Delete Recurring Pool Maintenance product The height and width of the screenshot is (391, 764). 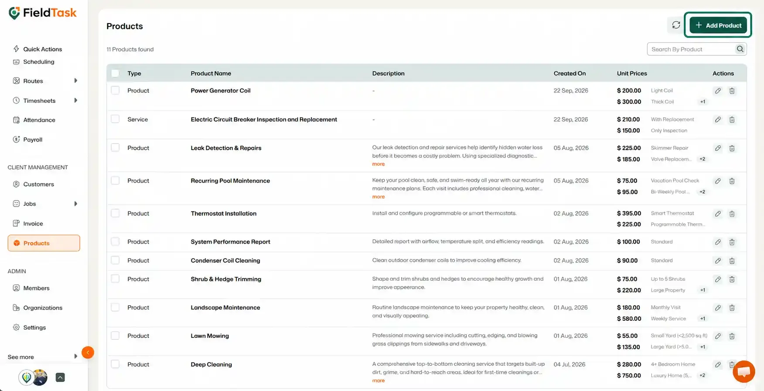coord(732,181)
